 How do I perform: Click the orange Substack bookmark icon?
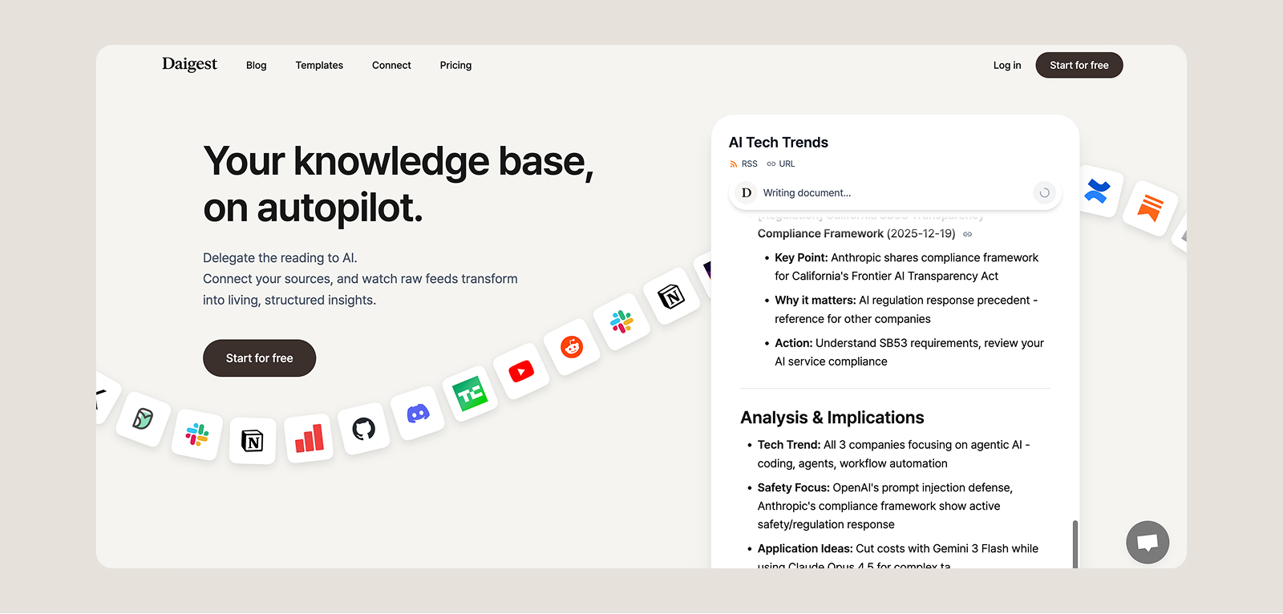[x=1150, y=208]
